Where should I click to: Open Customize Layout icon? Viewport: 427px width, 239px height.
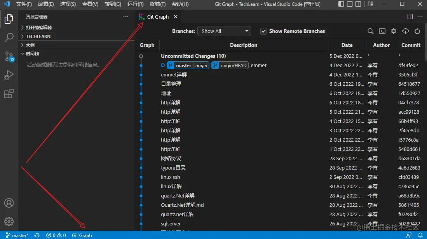[x=370, y=4]
